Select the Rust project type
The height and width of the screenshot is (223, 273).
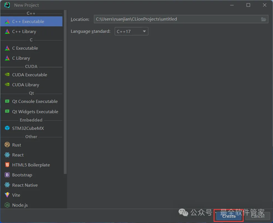(31, 145)
